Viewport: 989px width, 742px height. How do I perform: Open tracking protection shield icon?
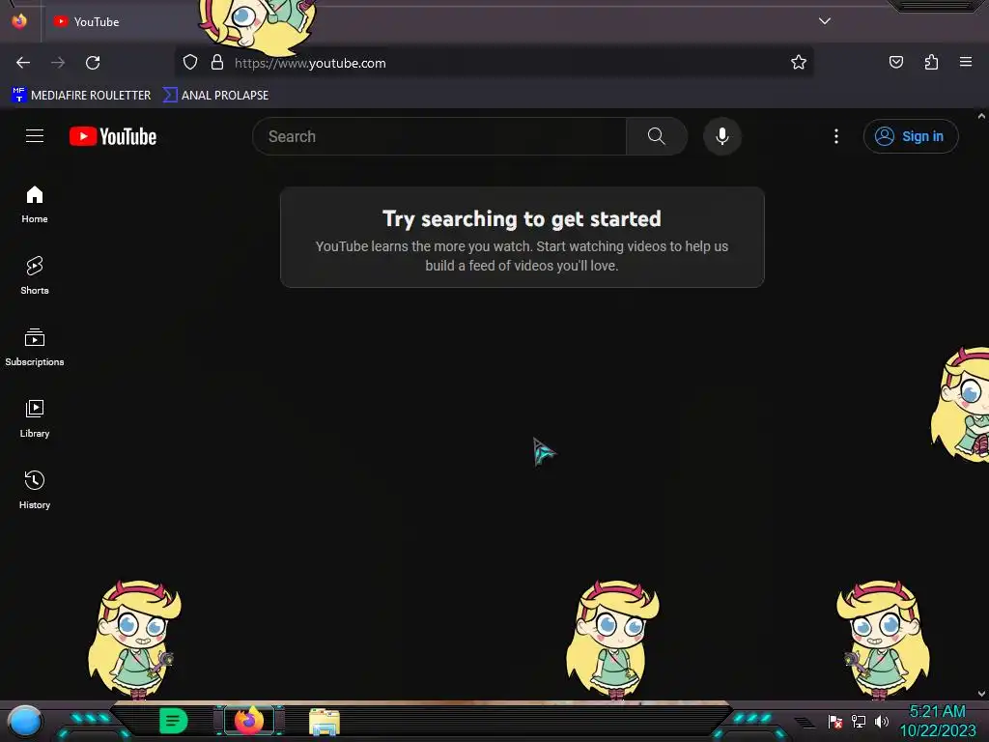[x=190, y=62]
